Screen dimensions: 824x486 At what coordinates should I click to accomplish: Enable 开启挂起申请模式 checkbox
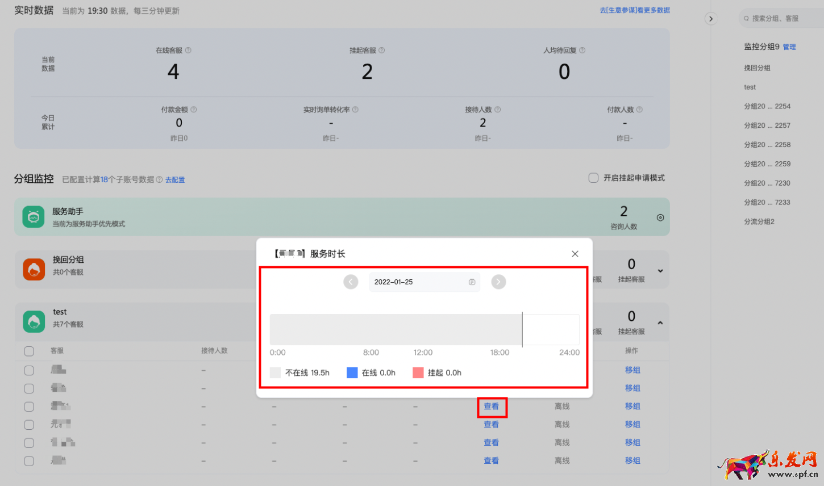point(593,178)
